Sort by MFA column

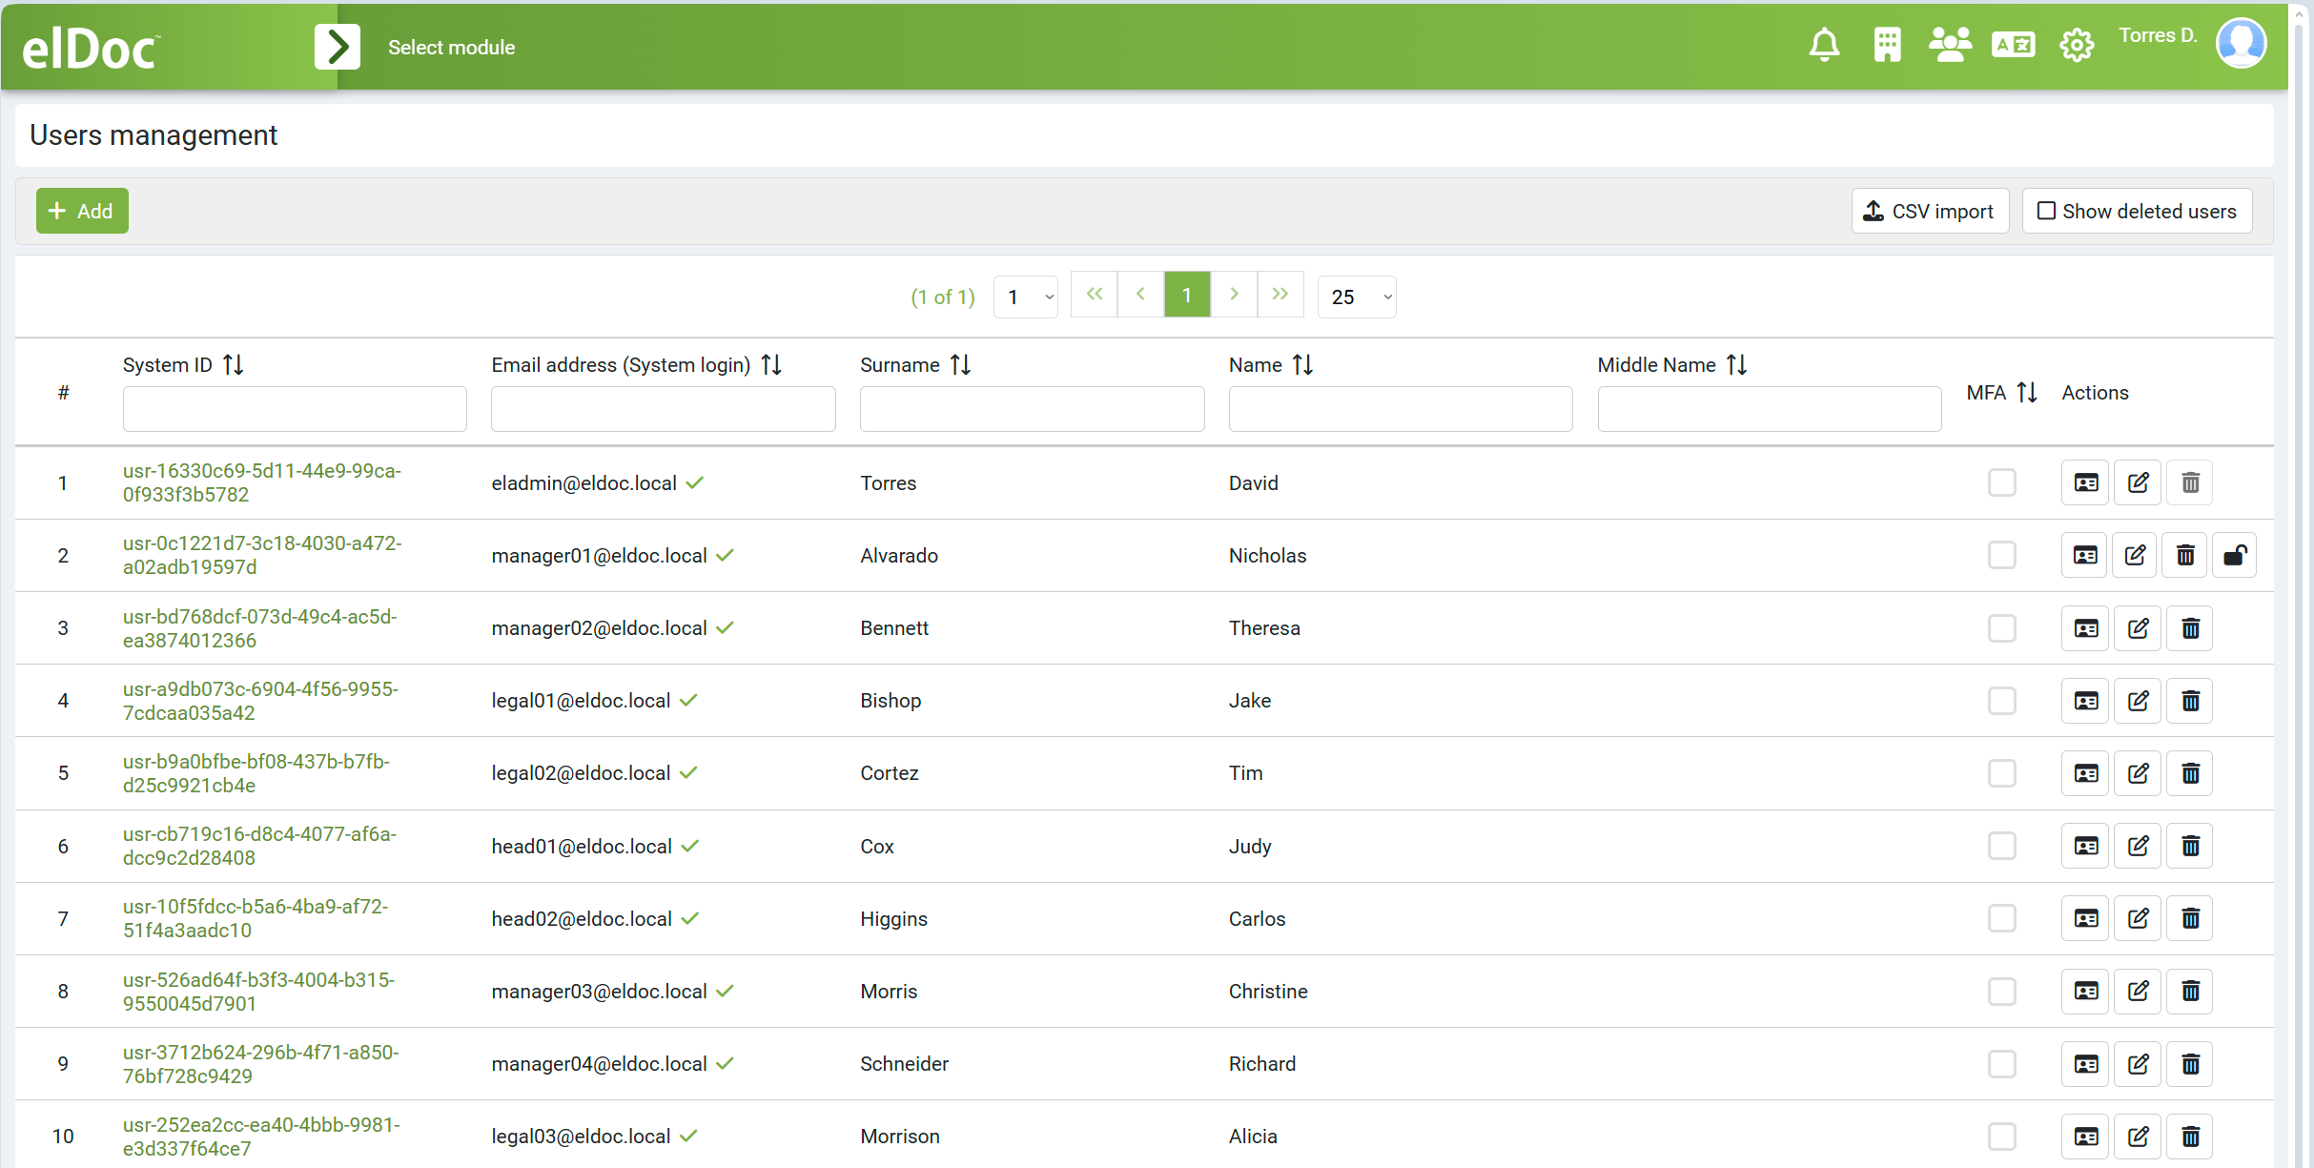pyautogui.click(x=2028, y=392)
